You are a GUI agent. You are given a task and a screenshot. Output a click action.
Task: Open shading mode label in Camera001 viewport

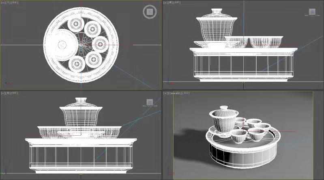point(186,93)
